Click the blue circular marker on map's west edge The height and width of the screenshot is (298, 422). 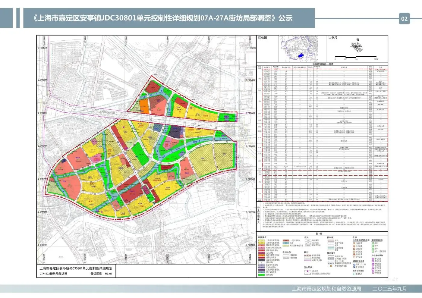click(64, 161)
